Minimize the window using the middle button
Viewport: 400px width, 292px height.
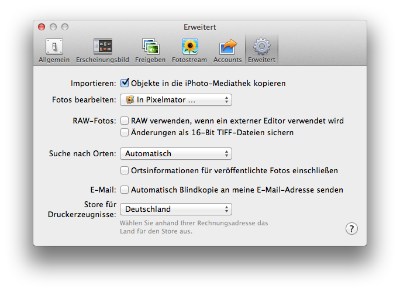[53, 27]
